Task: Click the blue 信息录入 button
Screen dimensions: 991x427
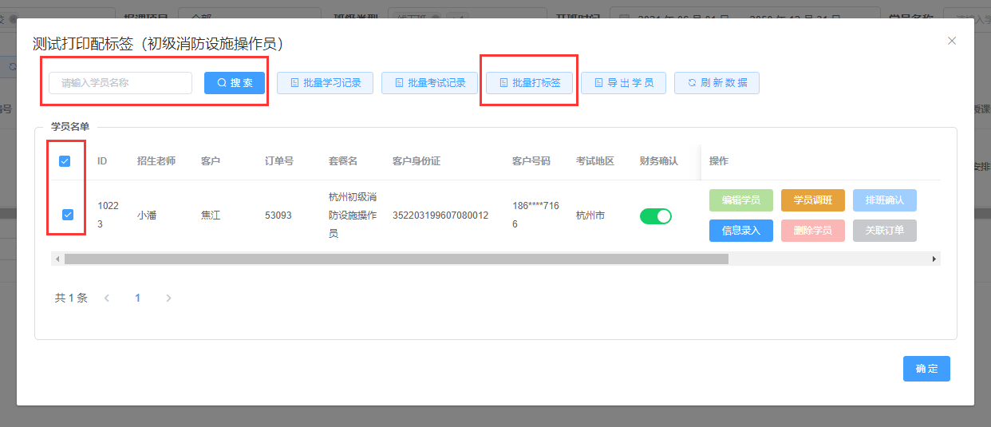Action: tap(740, 231)
